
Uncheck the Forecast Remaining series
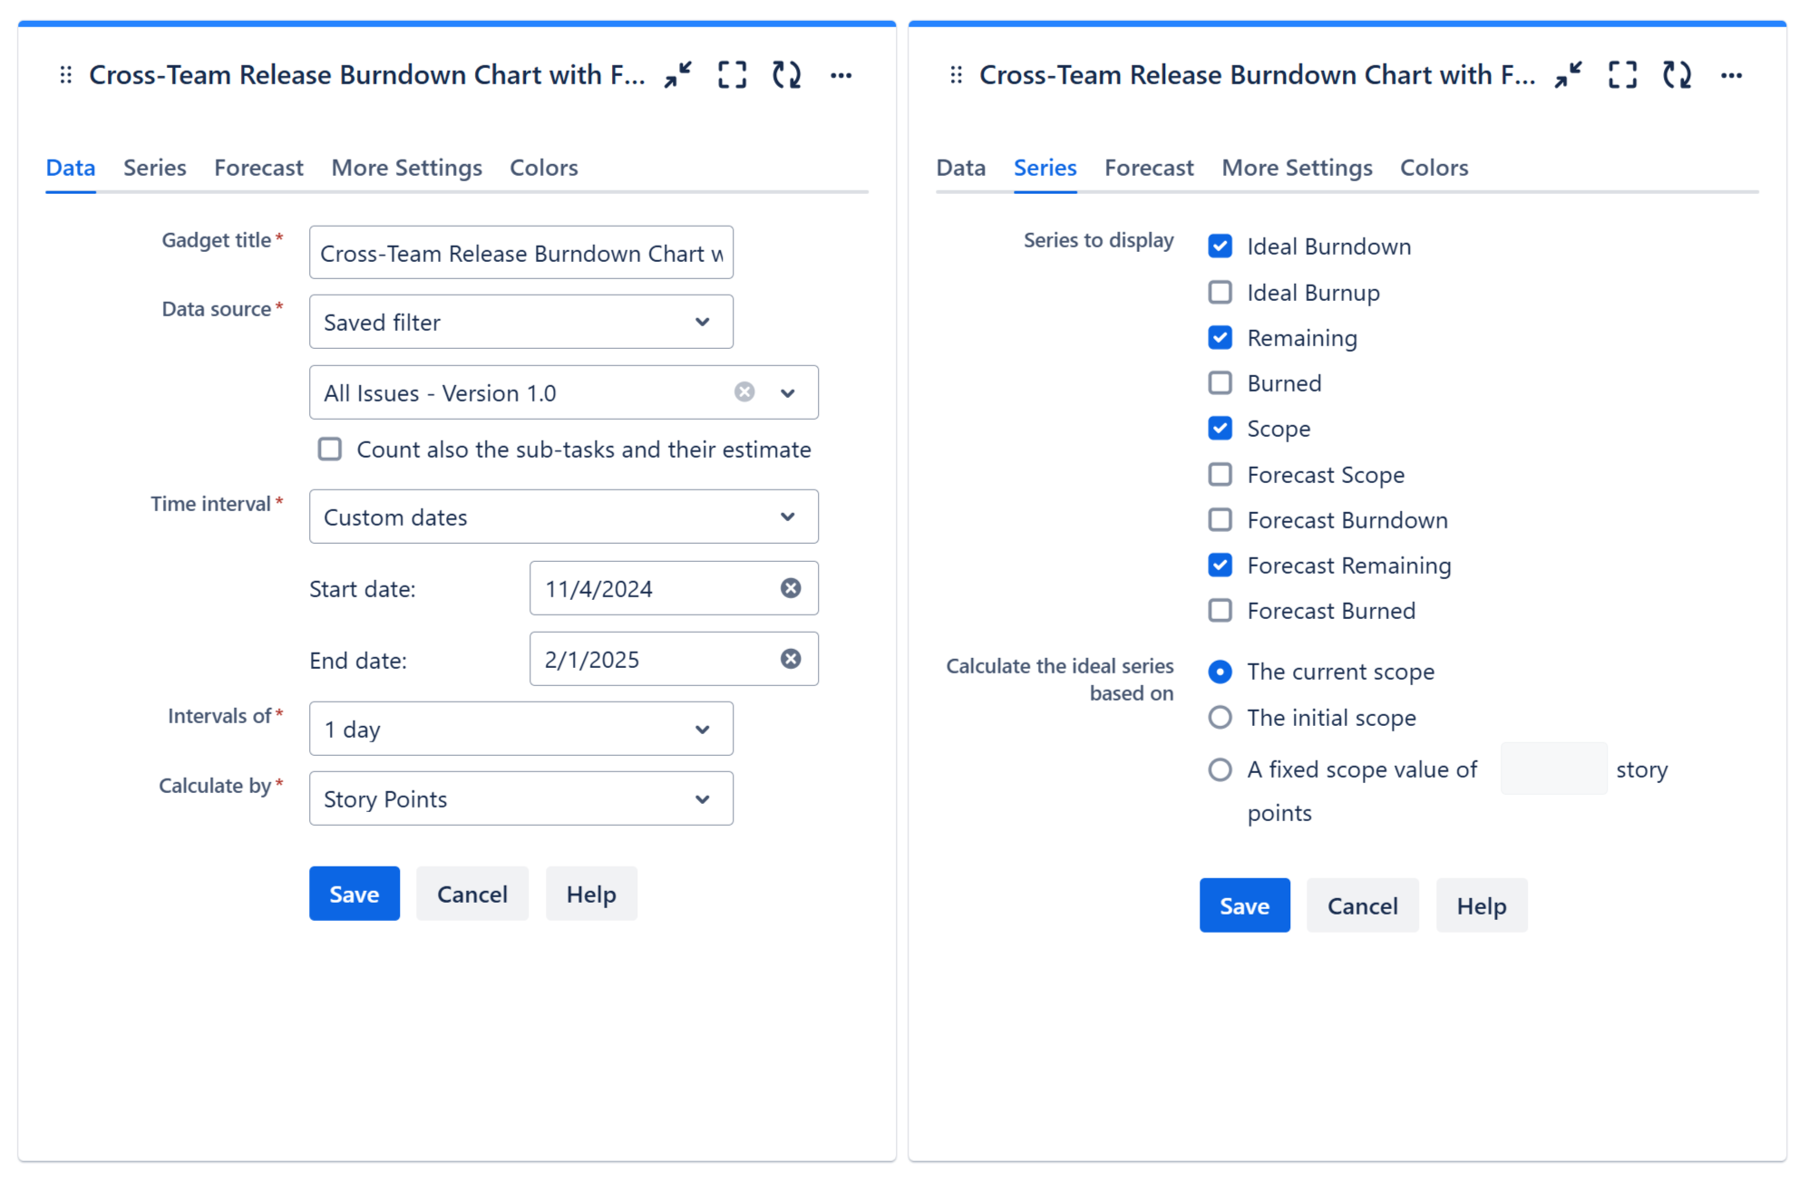(1220, 565)
